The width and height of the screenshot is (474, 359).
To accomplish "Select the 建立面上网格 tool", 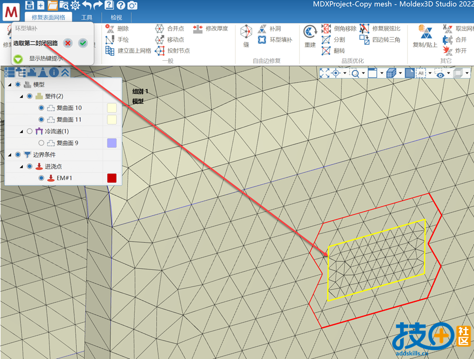I will tap(128, 51).
